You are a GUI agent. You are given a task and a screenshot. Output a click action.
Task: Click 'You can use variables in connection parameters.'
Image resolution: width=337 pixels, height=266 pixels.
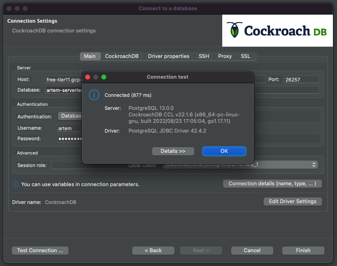tap(80, 184)
